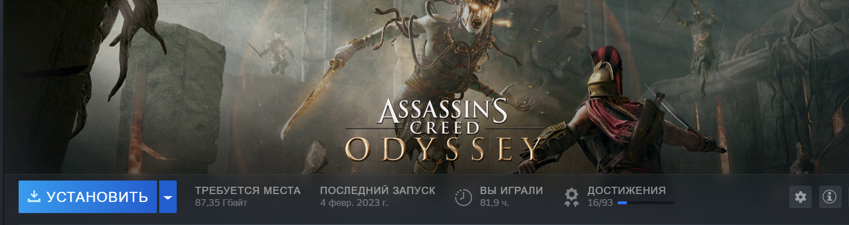Click the download arrow icon on install button

pyautogui.click(x=34, y=196)
